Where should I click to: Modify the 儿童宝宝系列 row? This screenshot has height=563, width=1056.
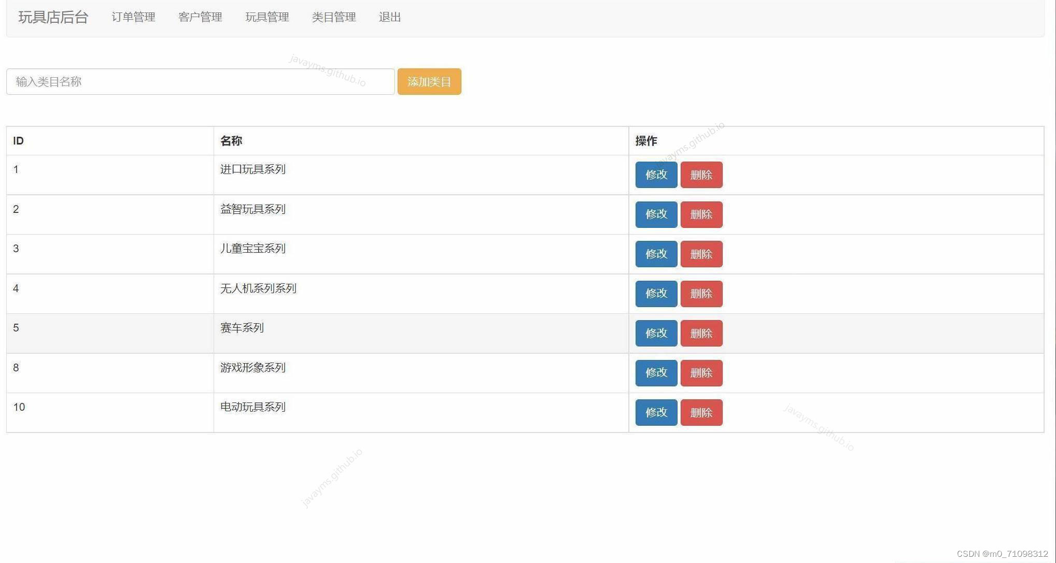point(656,254)
